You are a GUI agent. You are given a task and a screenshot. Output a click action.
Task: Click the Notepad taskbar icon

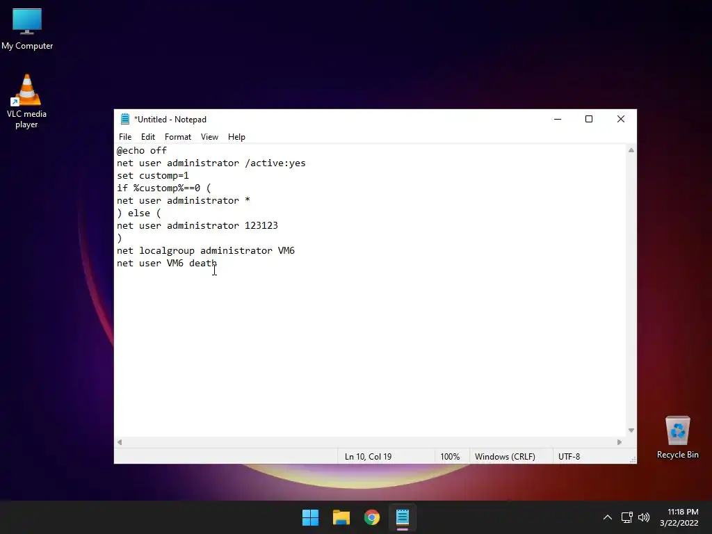point(403,517)
